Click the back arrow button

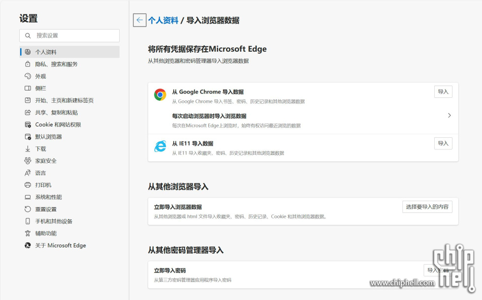(x=139, y=20)
